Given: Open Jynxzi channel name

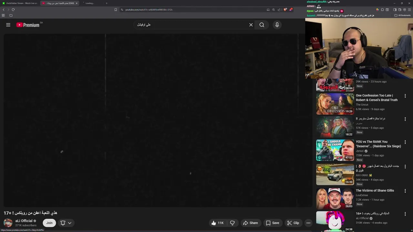Looking at the screenshot, I should pyautogui.click(x=360, y=151).
